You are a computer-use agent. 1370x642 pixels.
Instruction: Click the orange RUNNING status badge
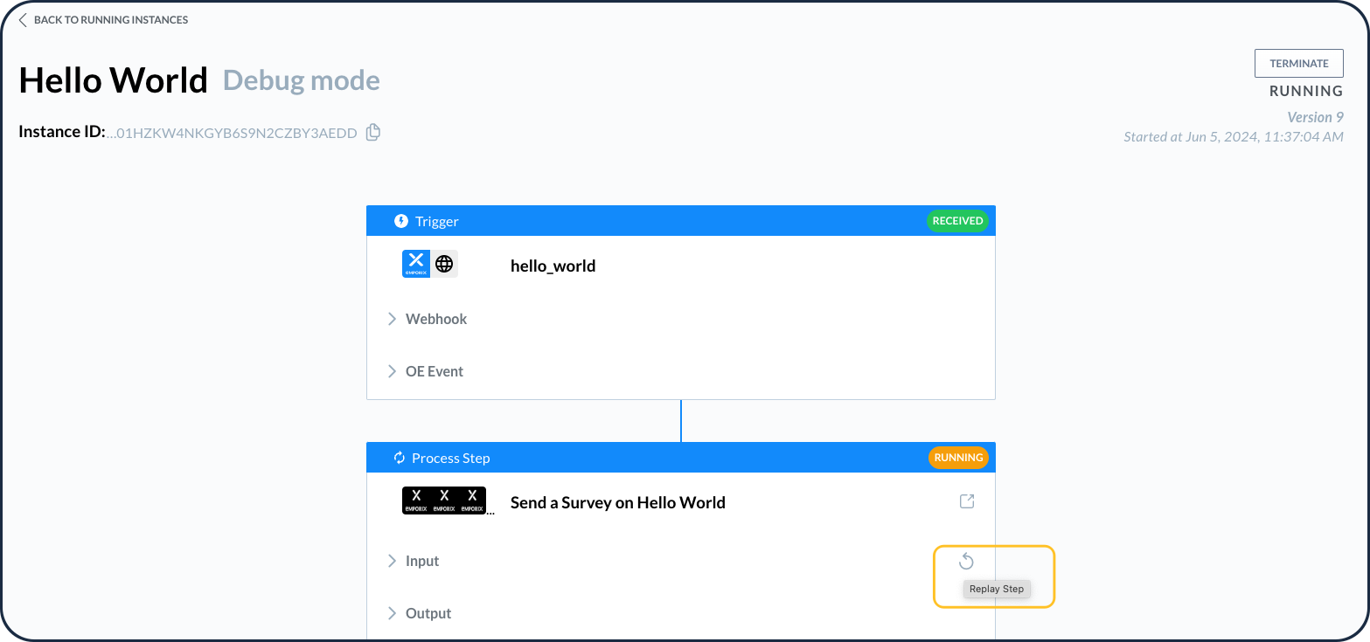click(x=958, y=458)
